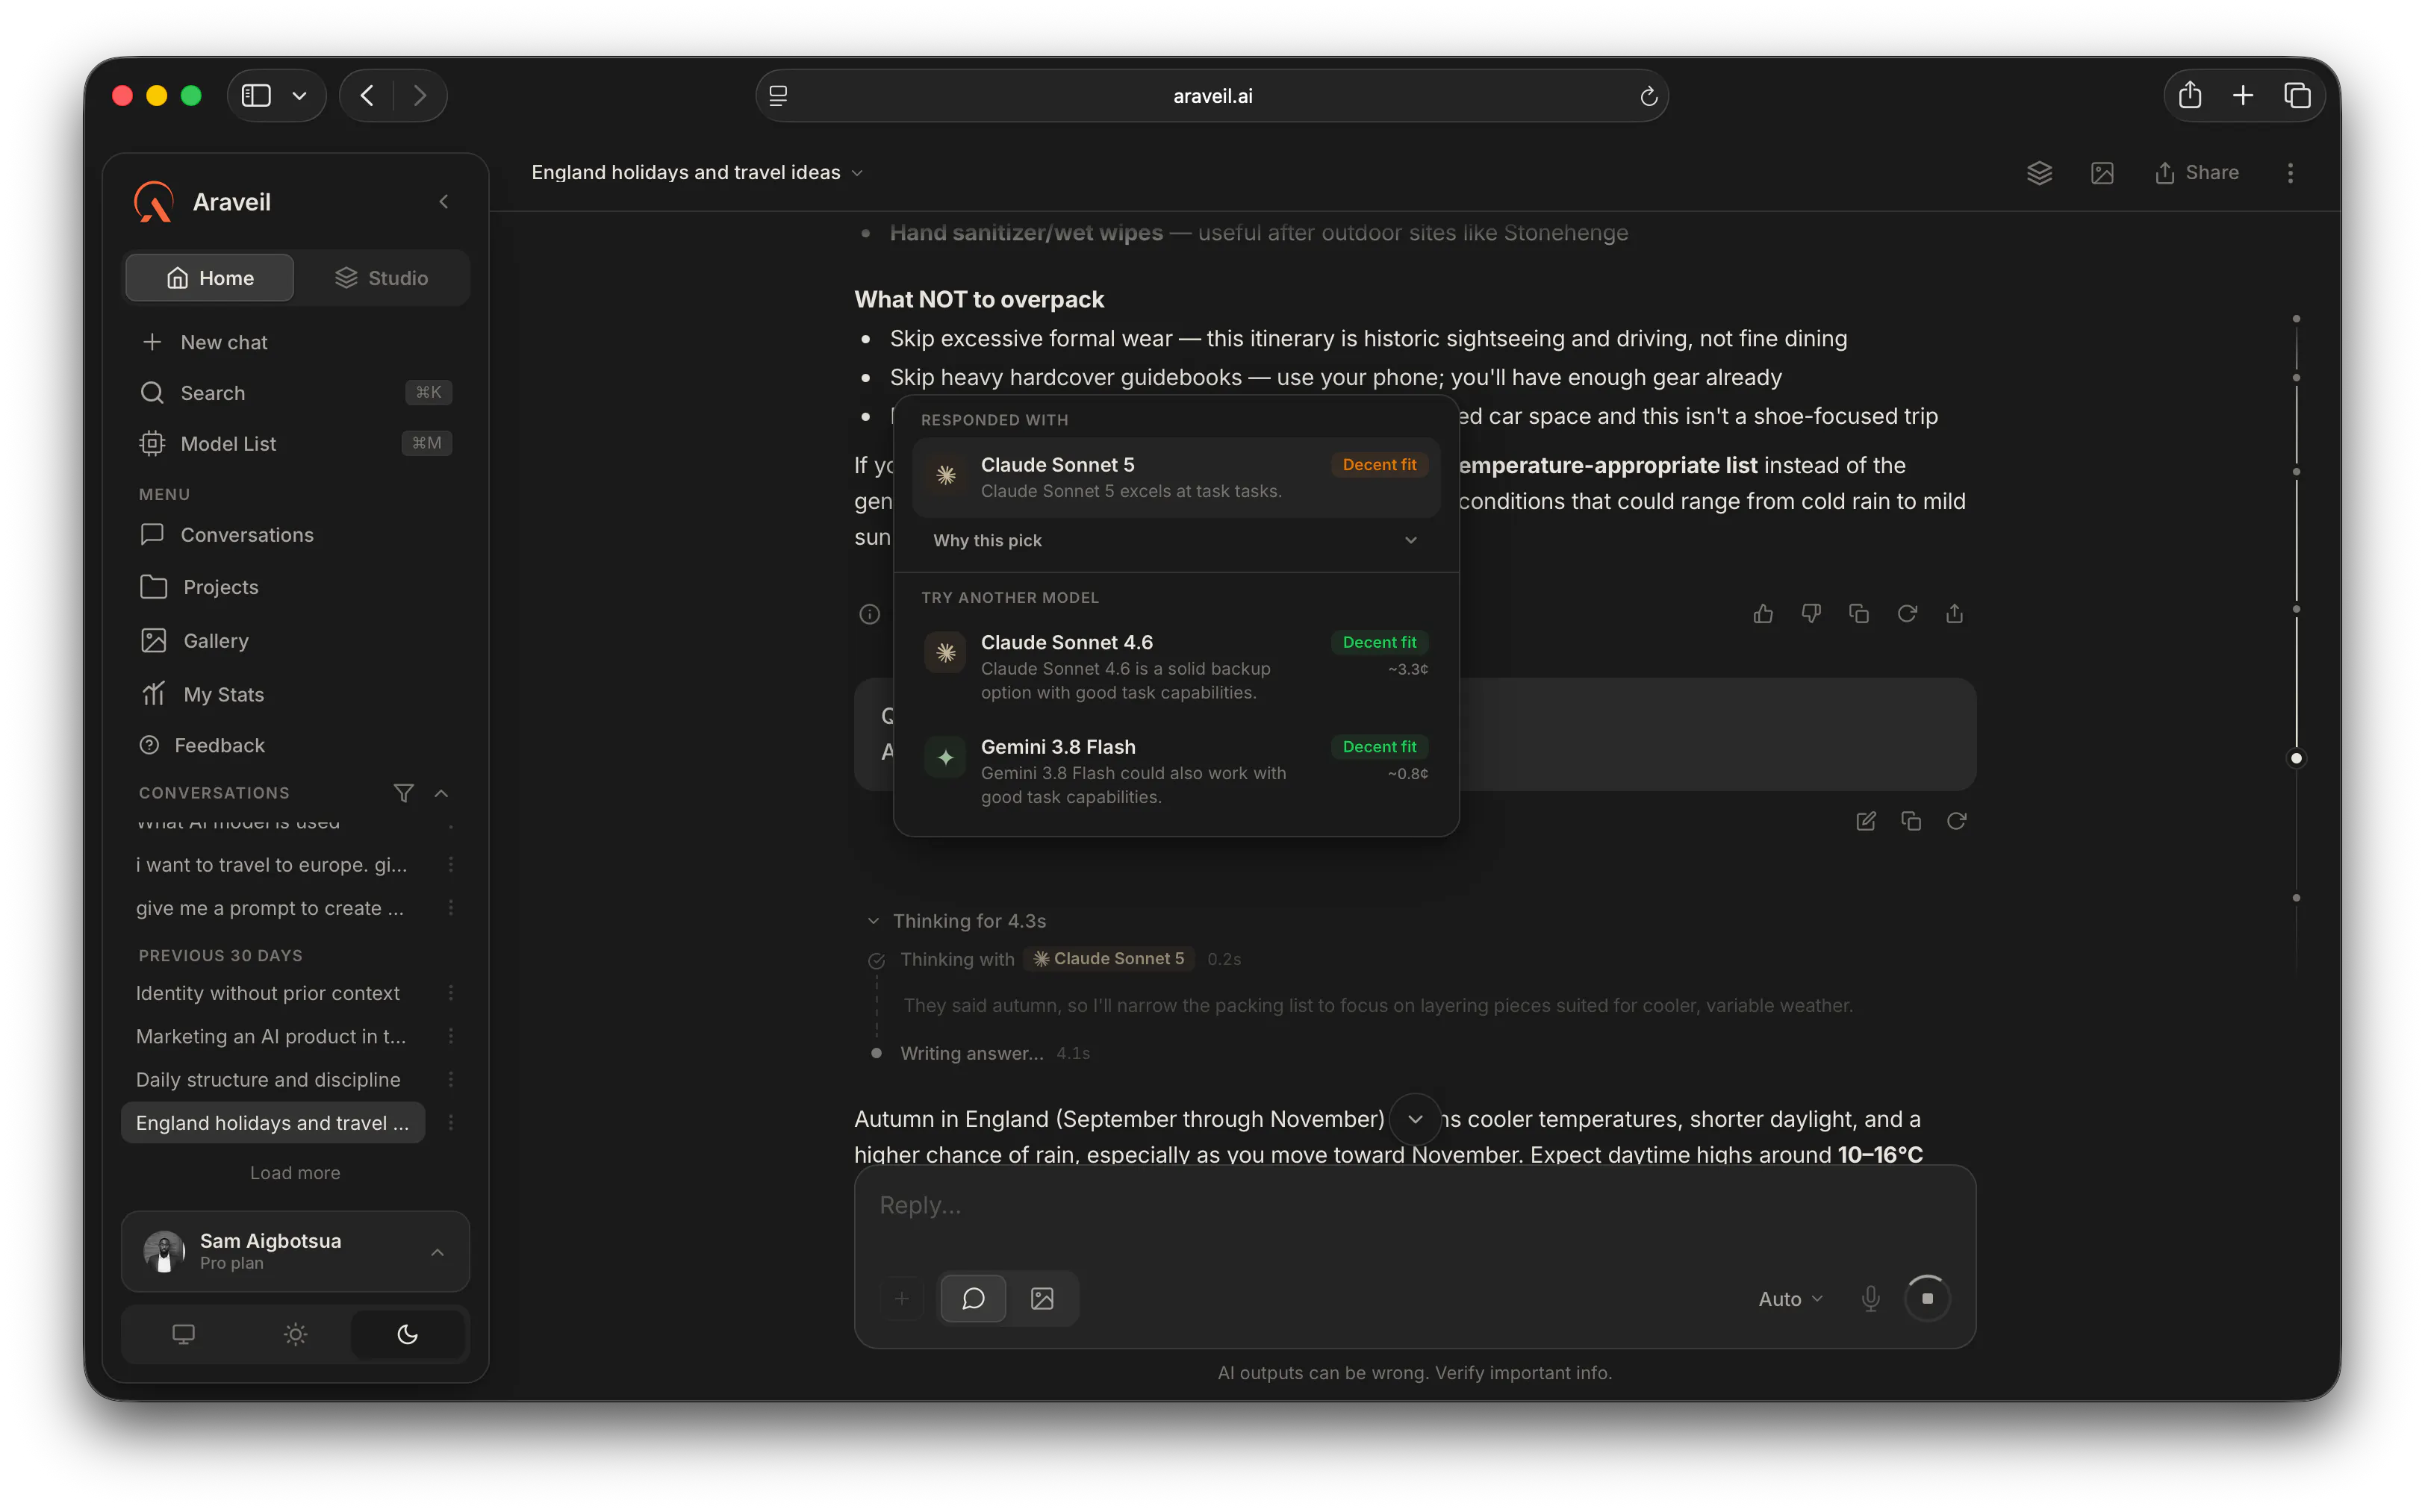Open Model List in sidebar

(295, 443)
